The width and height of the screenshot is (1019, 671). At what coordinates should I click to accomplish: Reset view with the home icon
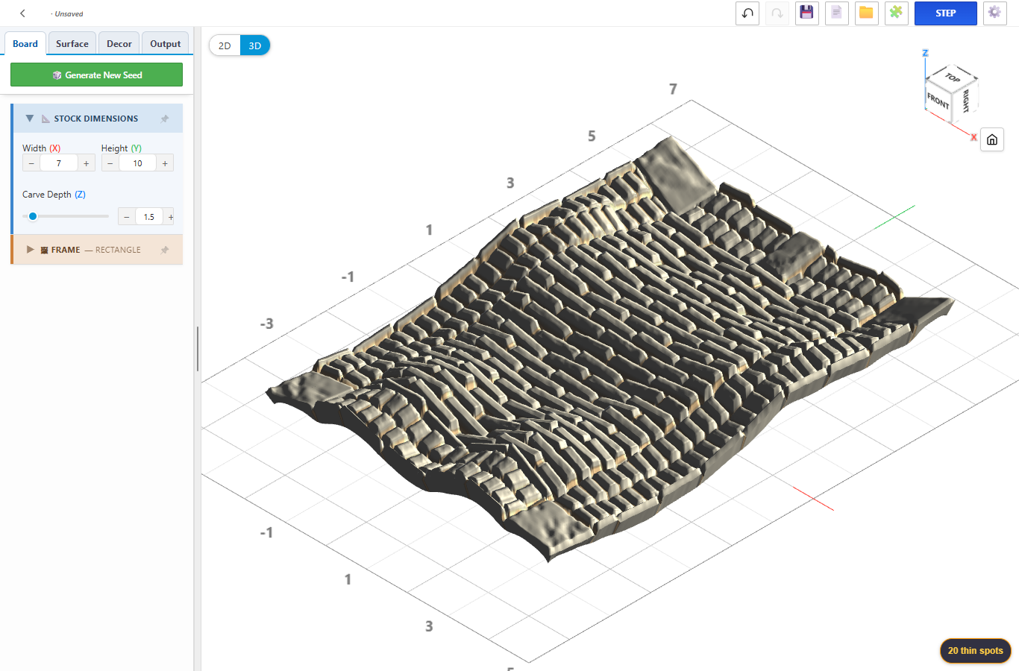tap(992, 139)
